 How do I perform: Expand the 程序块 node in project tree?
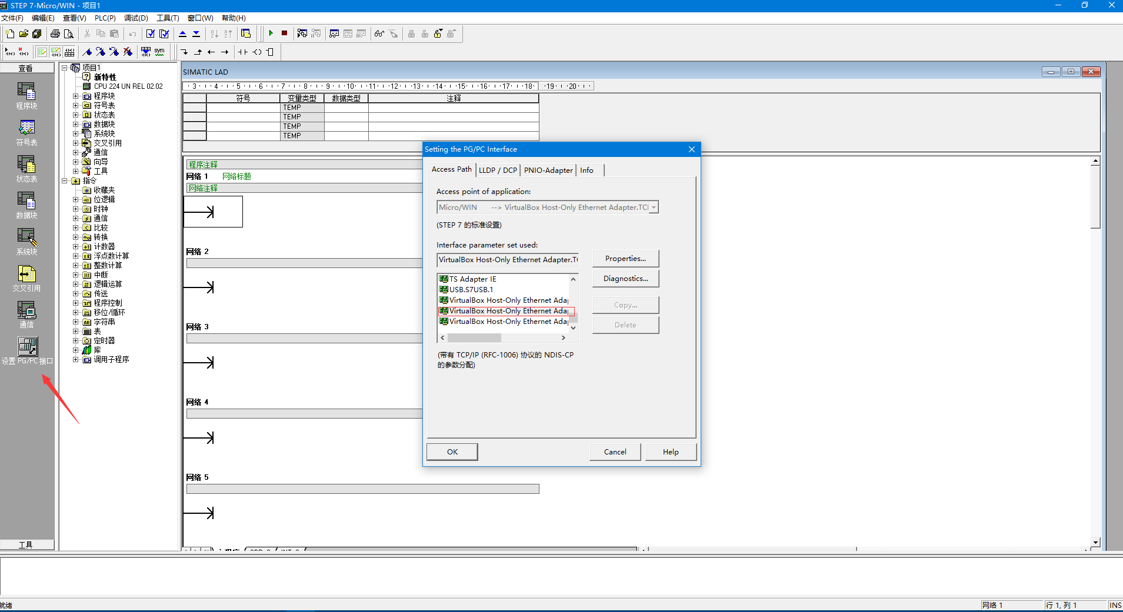pos(75,96)
